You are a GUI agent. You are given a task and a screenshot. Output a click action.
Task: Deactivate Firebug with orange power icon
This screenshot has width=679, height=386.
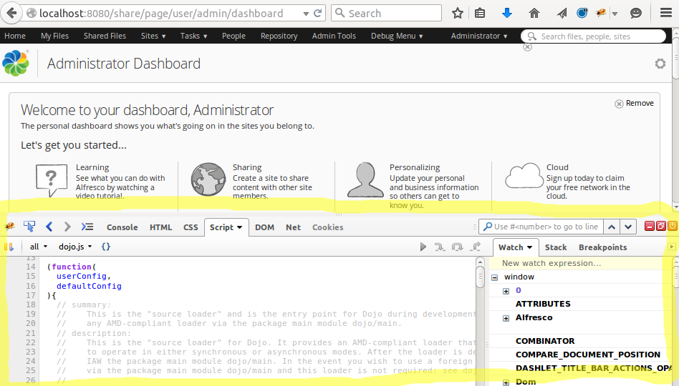tap(672, 226)
